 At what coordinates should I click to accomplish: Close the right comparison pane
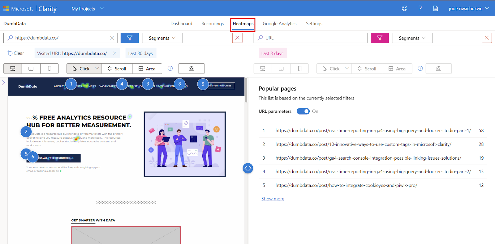click(x=487, y=38)
